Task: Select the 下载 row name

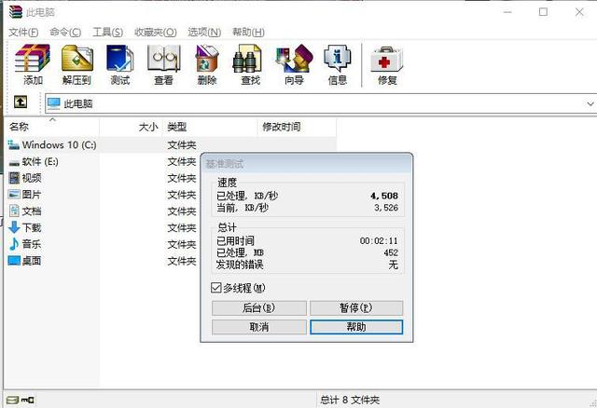Action: (32, 227)
